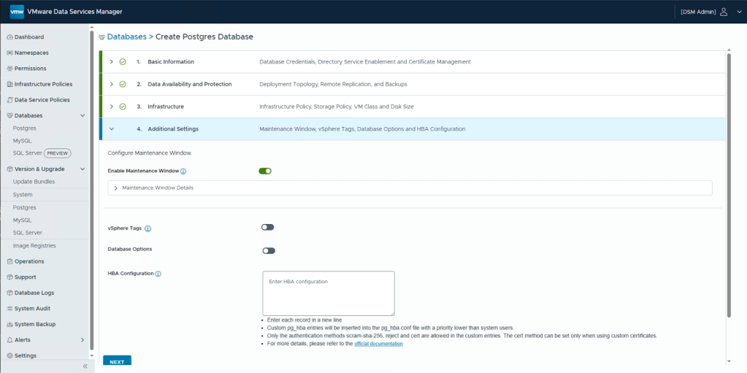Click the Data Availability and Protection title
Screen dimensions: 747x373
tap(190, 85)
